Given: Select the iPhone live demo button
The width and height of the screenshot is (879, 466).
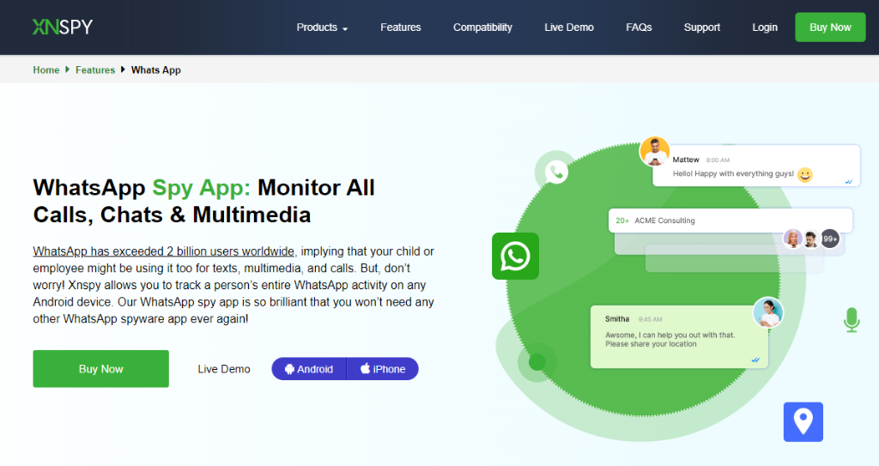Looking at the screenshot, I should 383,369.
